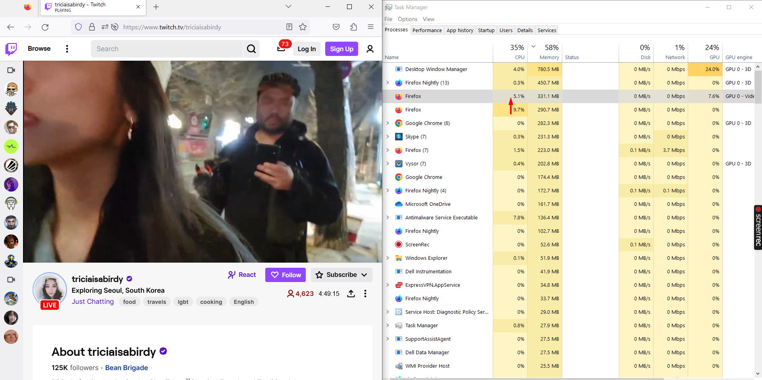The image size is (762, 380).
Task: Open Twitch home via the glitch logo
Action: coord(10,49)
